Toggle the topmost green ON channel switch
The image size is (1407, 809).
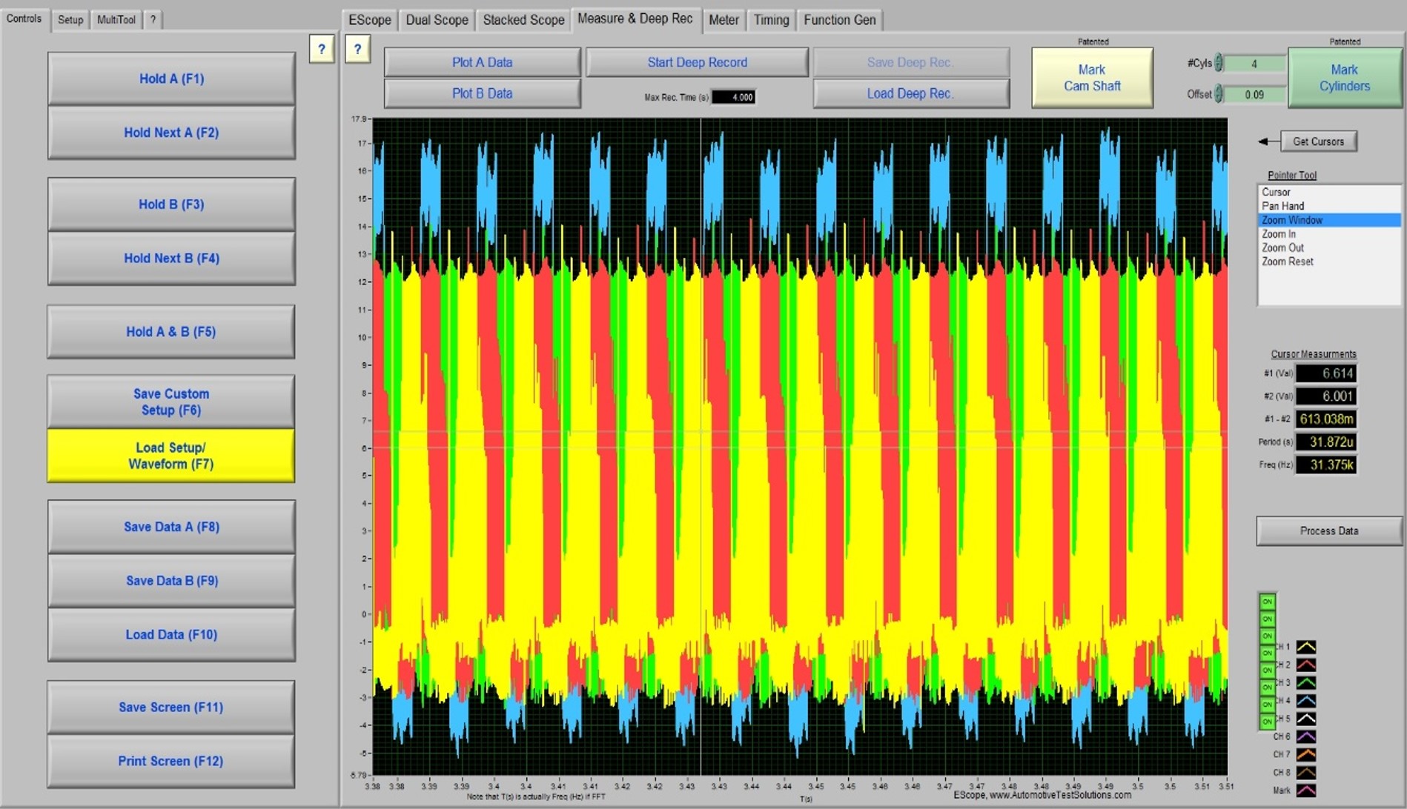(x=1267, y=602)
